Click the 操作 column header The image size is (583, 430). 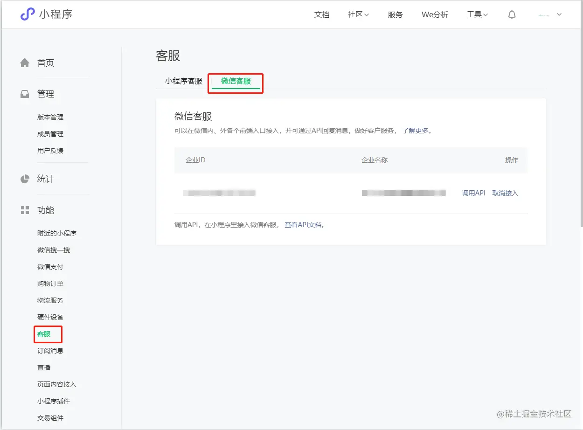pos(512,160)
